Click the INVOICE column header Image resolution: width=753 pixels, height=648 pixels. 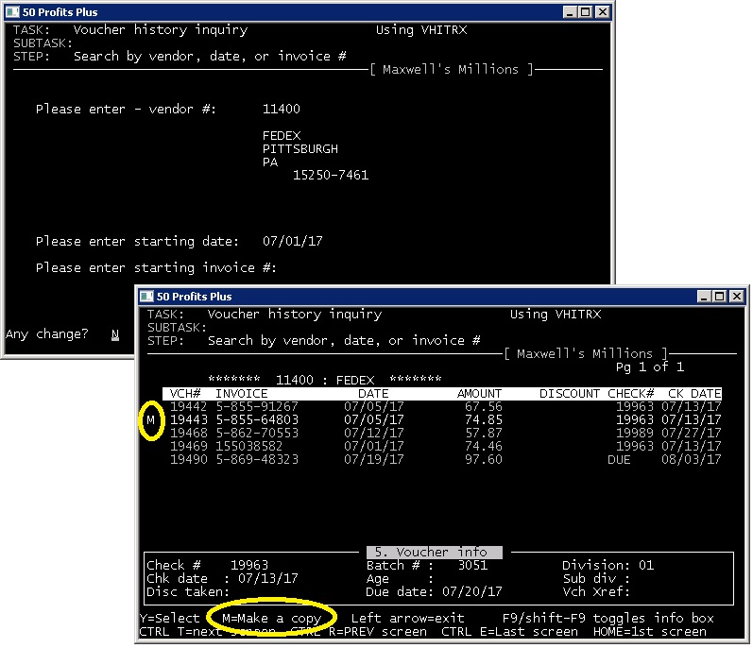pyautogui.click(x=241, y=393)
